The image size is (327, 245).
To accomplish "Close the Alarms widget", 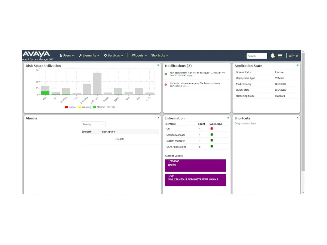I will point(158,118).
